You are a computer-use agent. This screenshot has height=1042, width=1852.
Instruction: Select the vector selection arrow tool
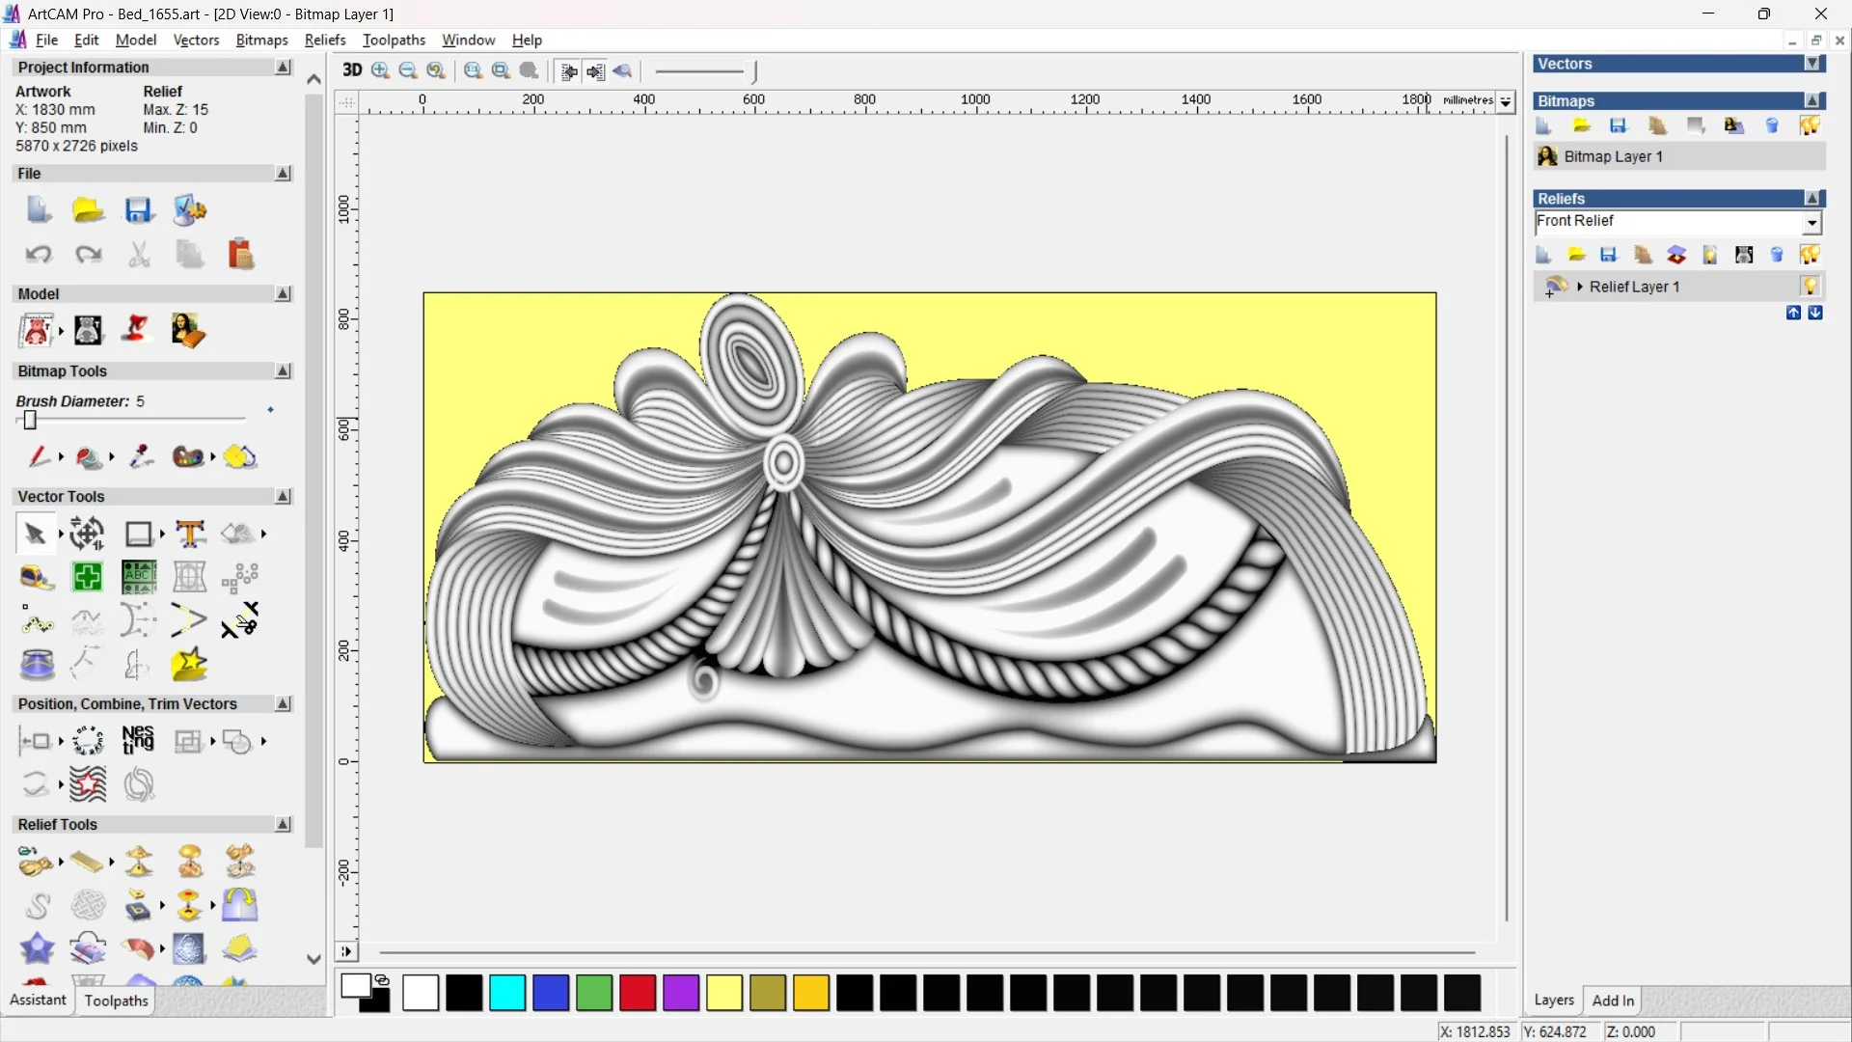click(36, 534)
